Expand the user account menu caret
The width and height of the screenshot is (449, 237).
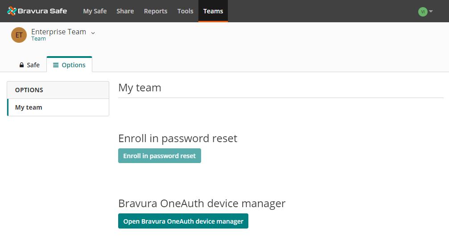click(x=431, y=12)
